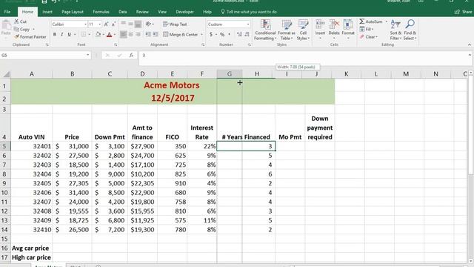Apply the Percent Style format
The width and height of the screenshot is (474, 267).
pos(222,35)
